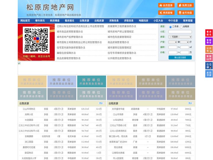213x160 pixels.
Task: Click the 小区 name input field
Action: click(180, 32)
